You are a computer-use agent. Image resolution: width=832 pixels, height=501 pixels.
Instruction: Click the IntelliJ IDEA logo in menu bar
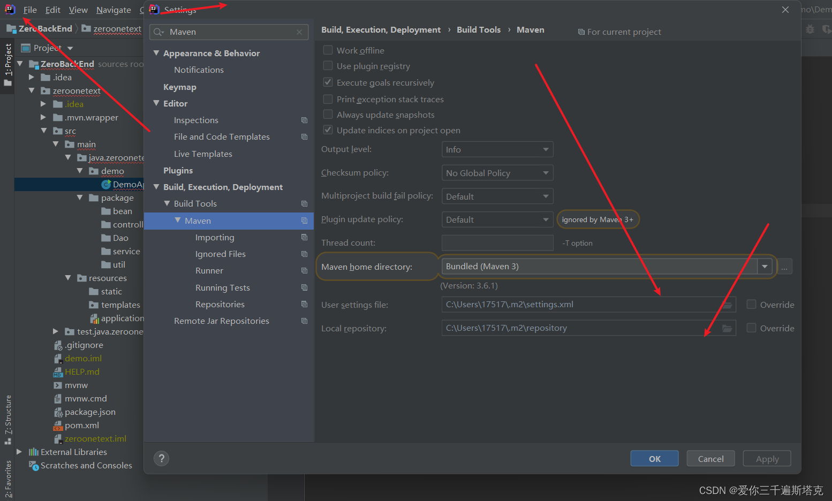(10, 10)
